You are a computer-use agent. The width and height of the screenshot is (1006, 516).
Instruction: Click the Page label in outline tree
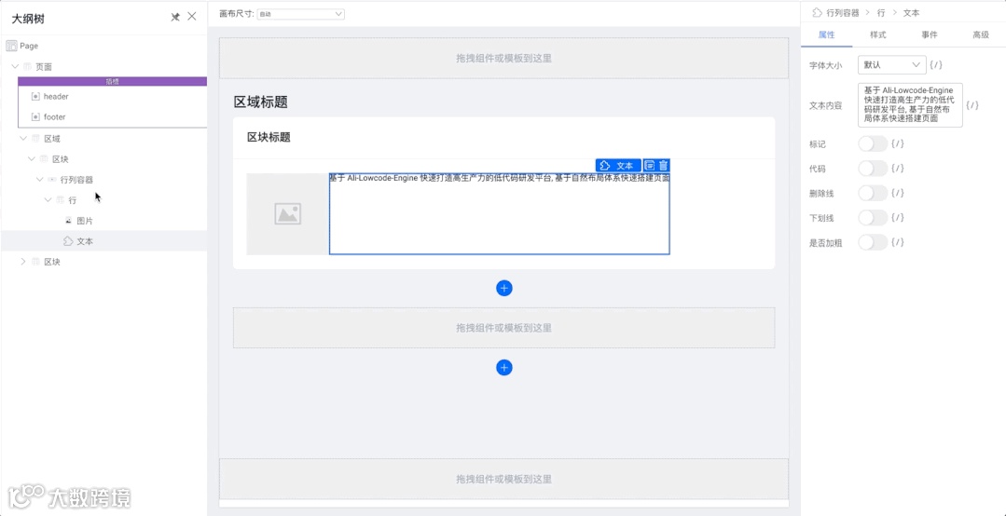point(29,47)
